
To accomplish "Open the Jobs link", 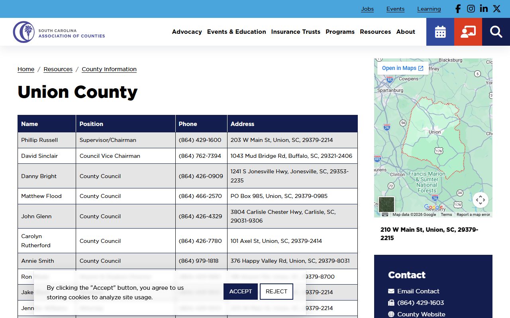I will click(x=367, y=9).
